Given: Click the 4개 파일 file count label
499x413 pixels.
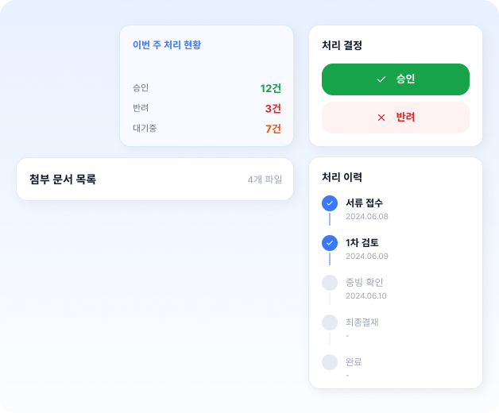Looking at the screenshot, I should point(265,179).
